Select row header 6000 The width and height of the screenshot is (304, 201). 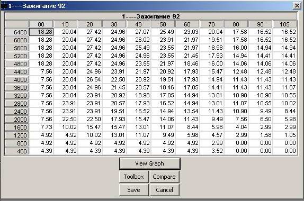(17, 40)
